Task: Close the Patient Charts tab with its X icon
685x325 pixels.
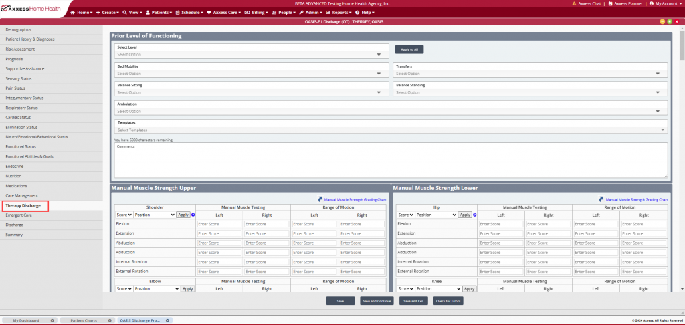Action: [110, 320]
